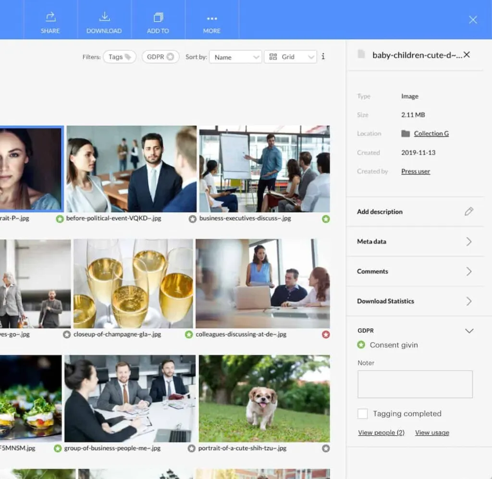Image resolution: width=492 pixels, height=479 pixels.
Task: Click the Share icon in the top toolbar
Action: (50, 17)
